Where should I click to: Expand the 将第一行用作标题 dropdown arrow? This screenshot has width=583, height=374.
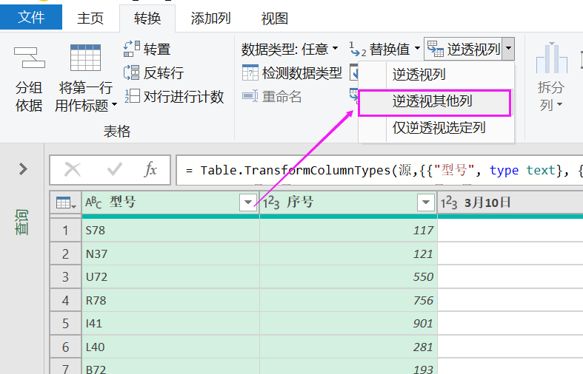(x=115, y=105)
